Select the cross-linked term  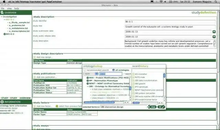coord(105,98)
